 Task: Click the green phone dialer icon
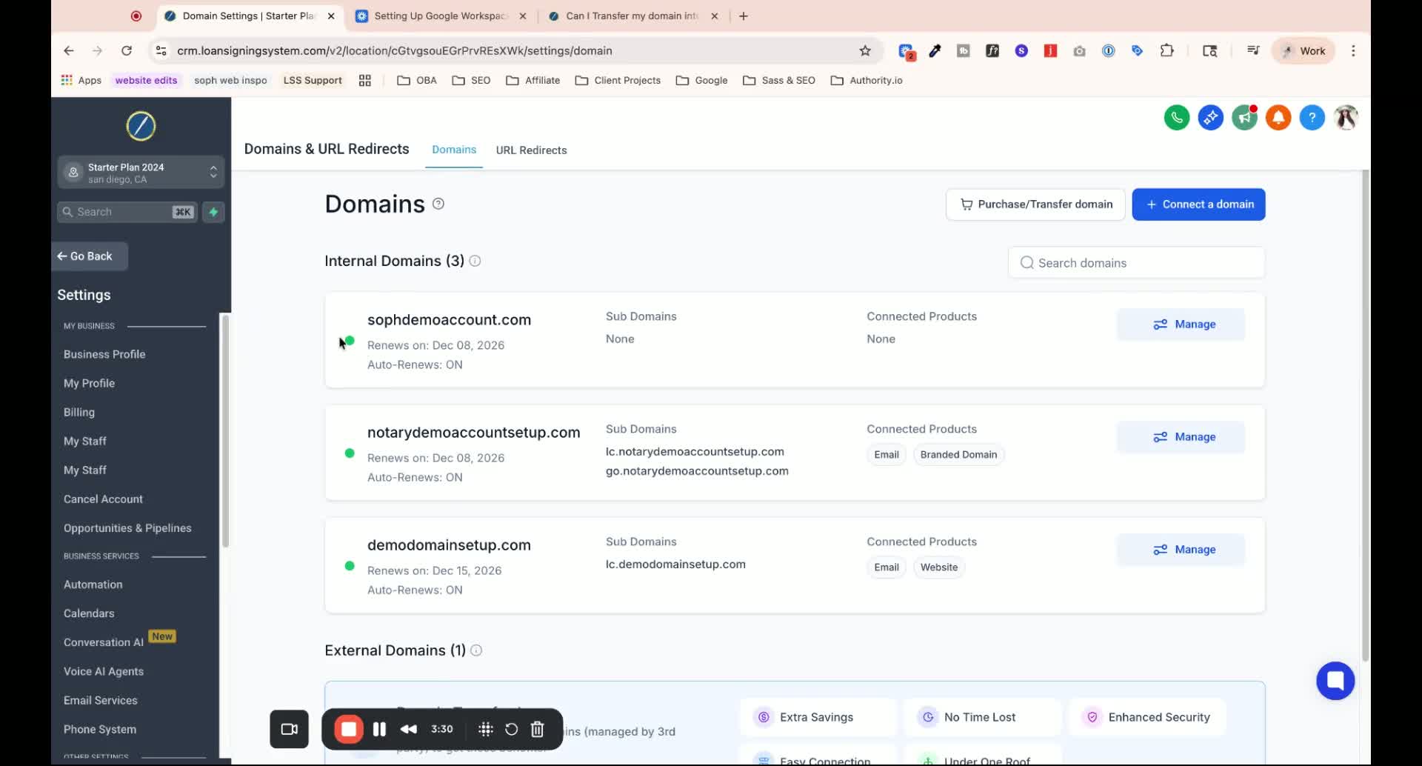click(1176, 117)
